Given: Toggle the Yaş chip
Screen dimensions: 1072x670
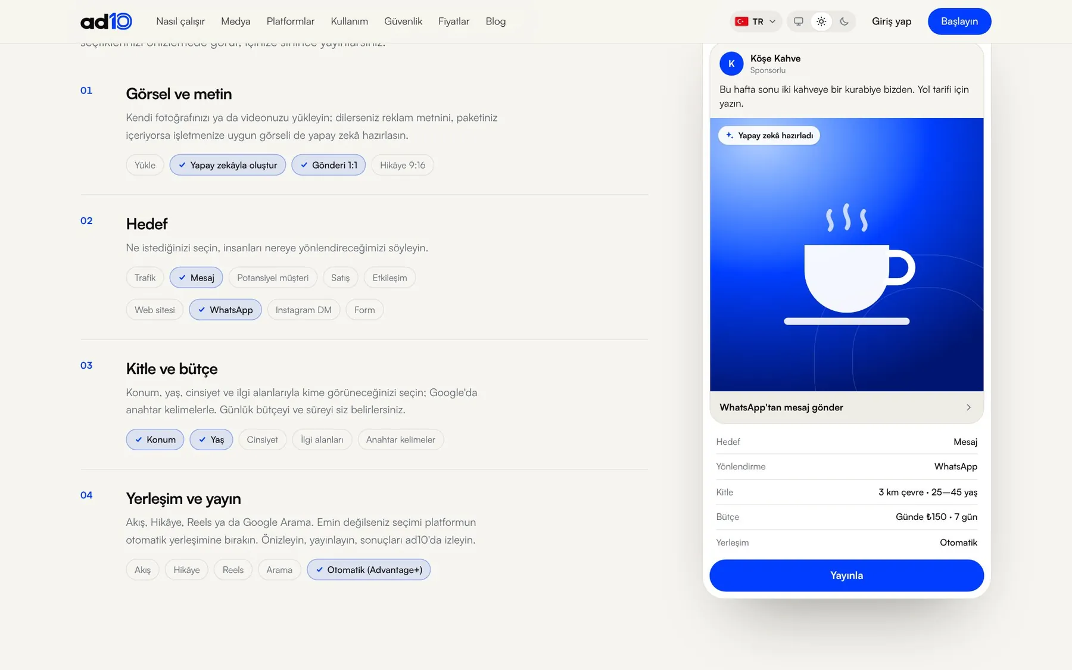Looking at the screenshot, I should click(x=211, y=440).
